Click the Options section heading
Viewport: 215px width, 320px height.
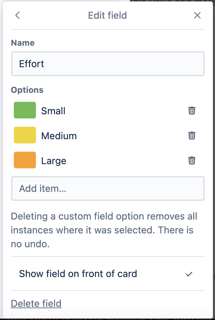pos(28,90)
